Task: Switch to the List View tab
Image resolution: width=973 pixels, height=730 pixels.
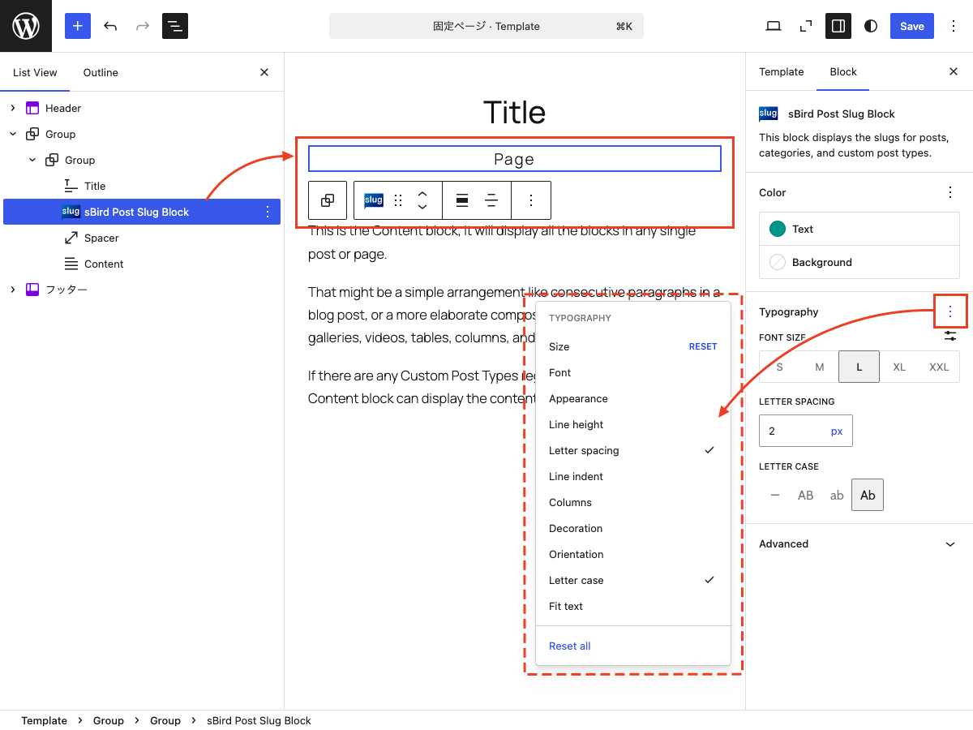Action: tap(35, 72)
